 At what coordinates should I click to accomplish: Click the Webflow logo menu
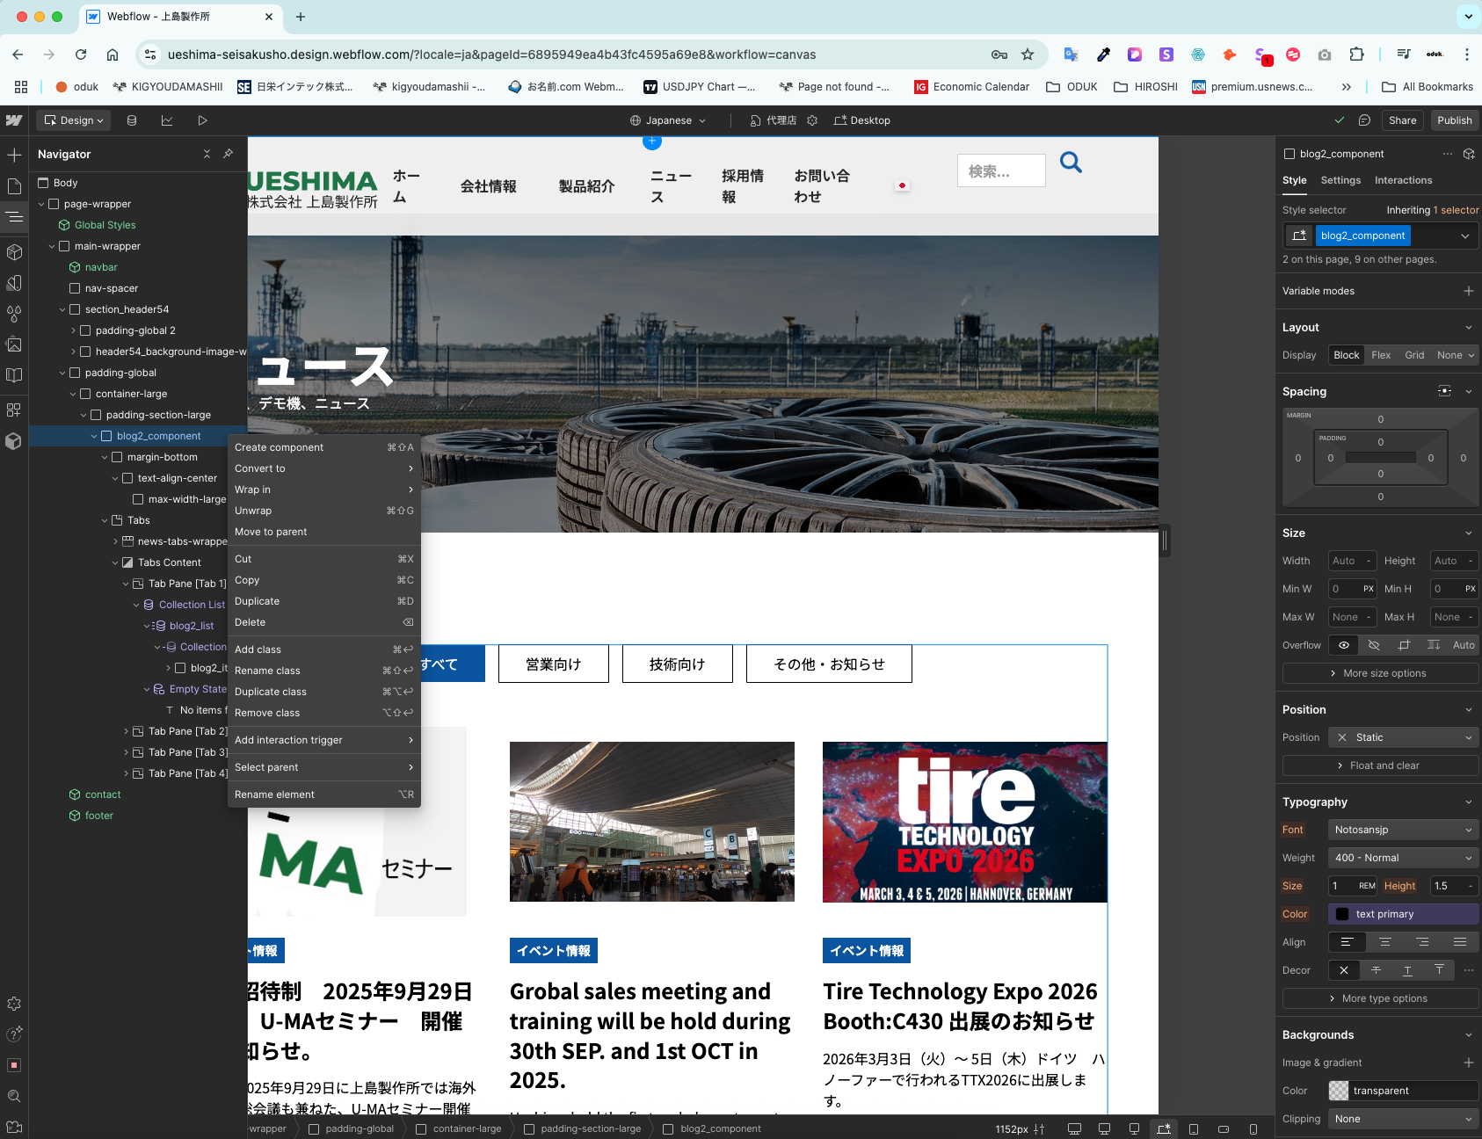click(x=14, y=120)
